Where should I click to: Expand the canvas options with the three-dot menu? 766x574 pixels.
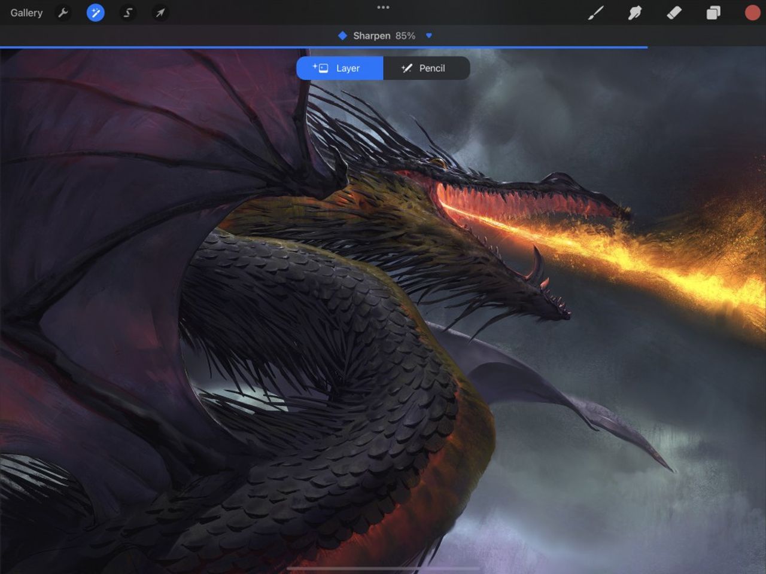click(383, 7)
